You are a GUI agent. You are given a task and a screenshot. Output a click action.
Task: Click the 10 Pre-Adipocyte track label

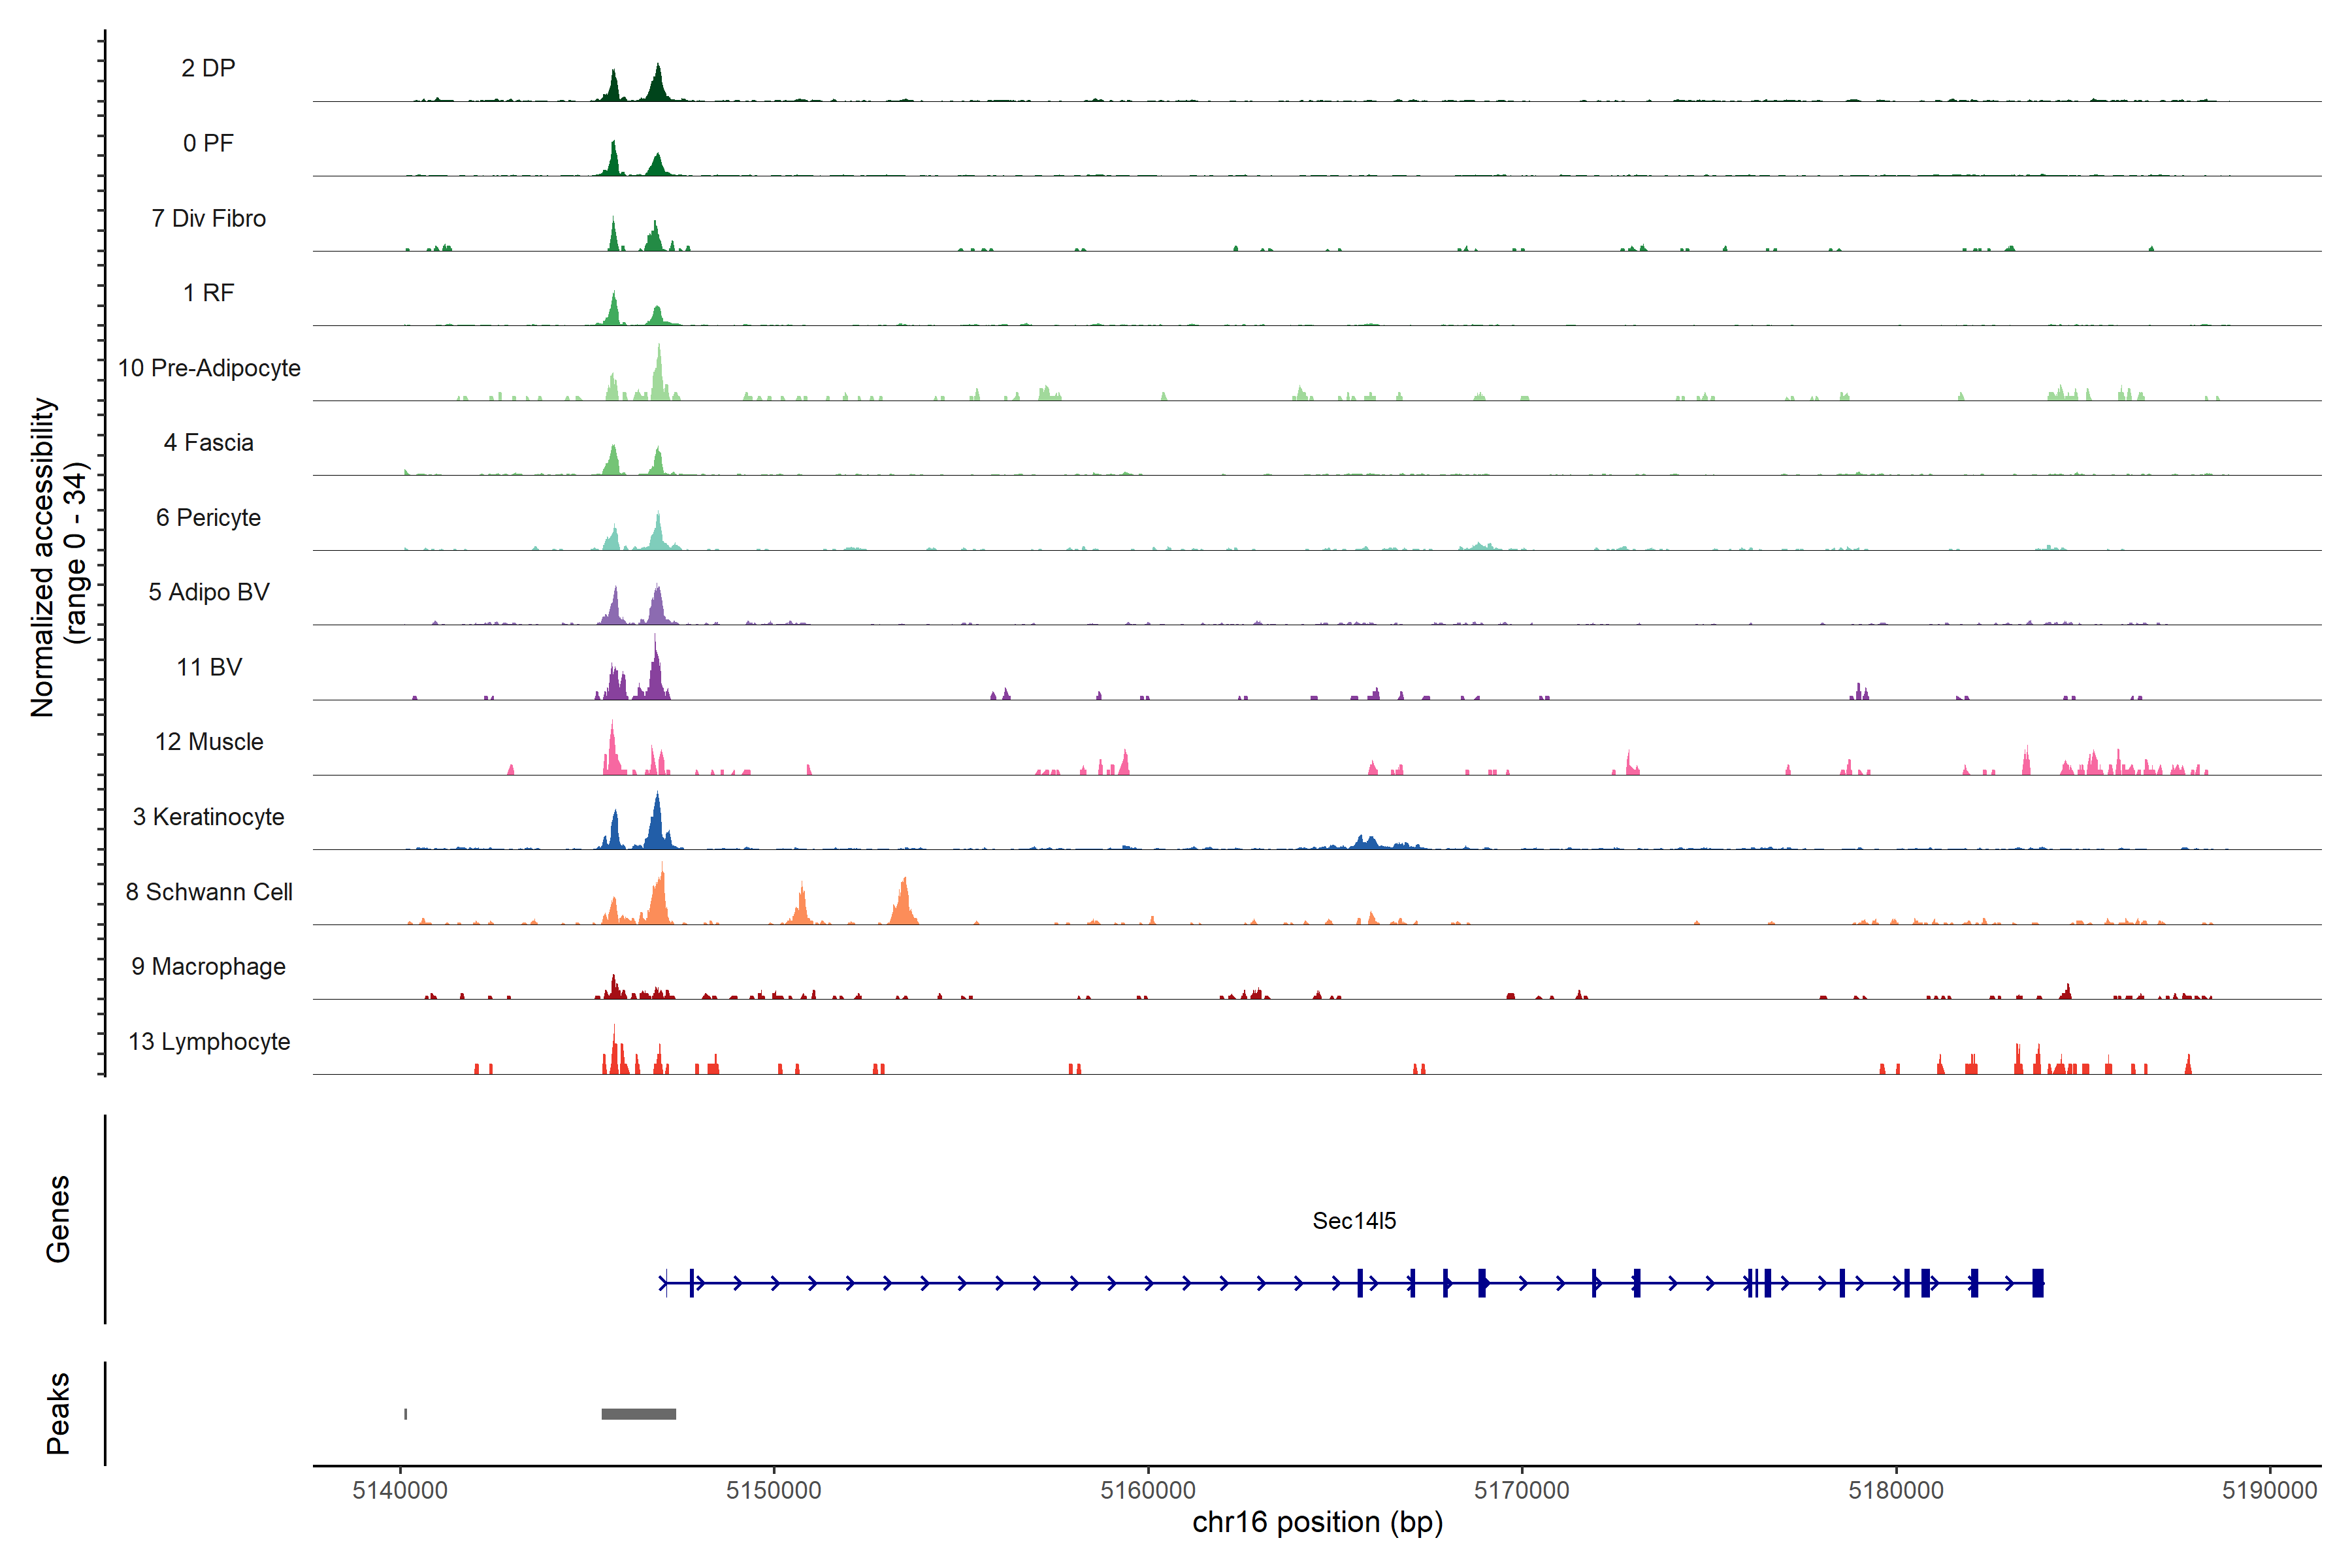[209, 368]
